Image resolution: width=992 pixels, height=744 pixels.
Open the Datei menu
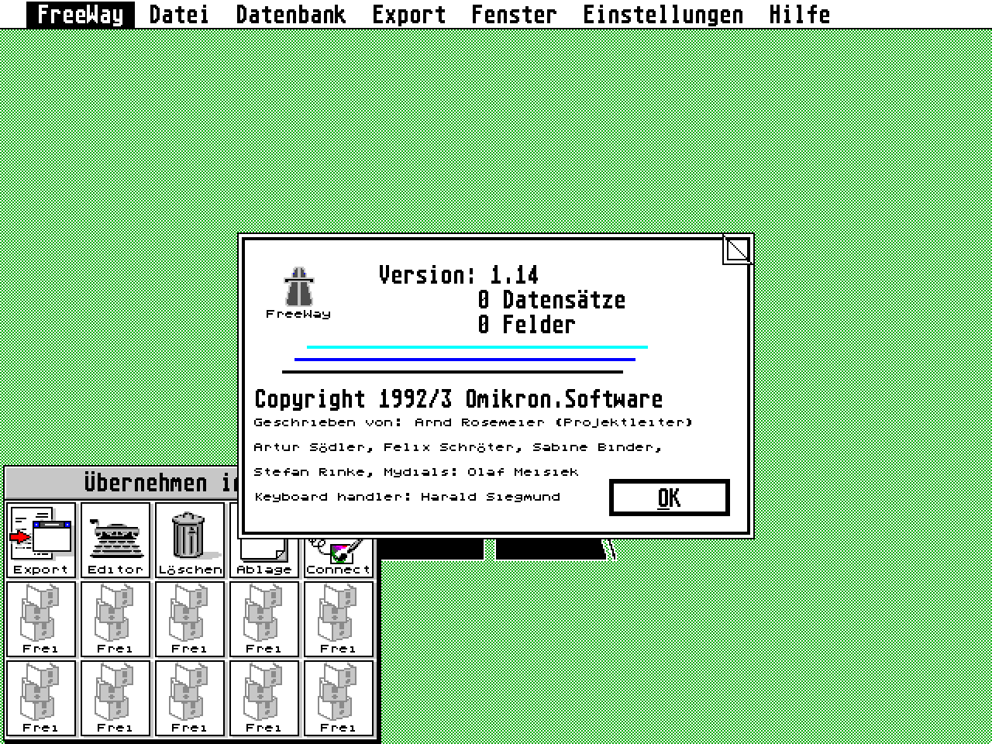pos(179,14)
